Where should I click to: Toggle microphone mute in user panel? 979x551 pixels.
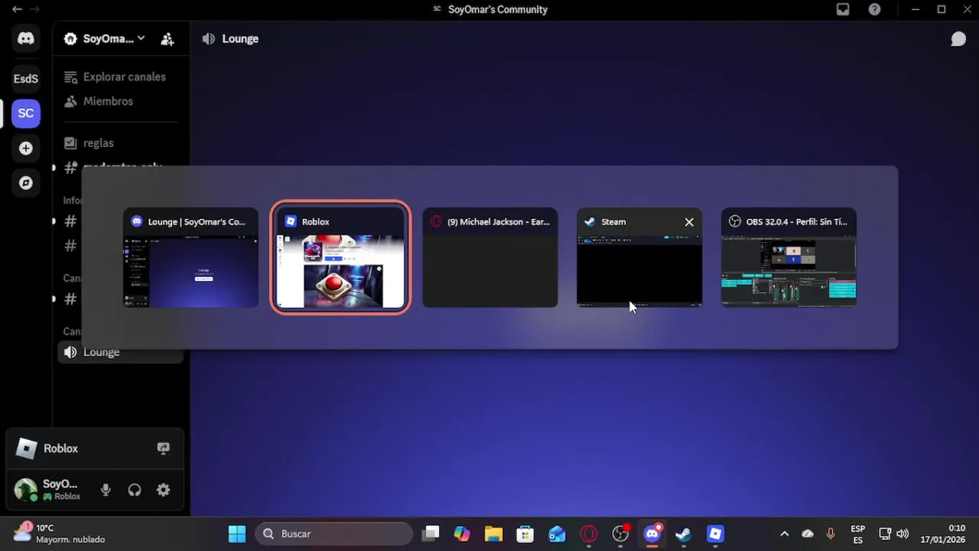click(106, 491)
